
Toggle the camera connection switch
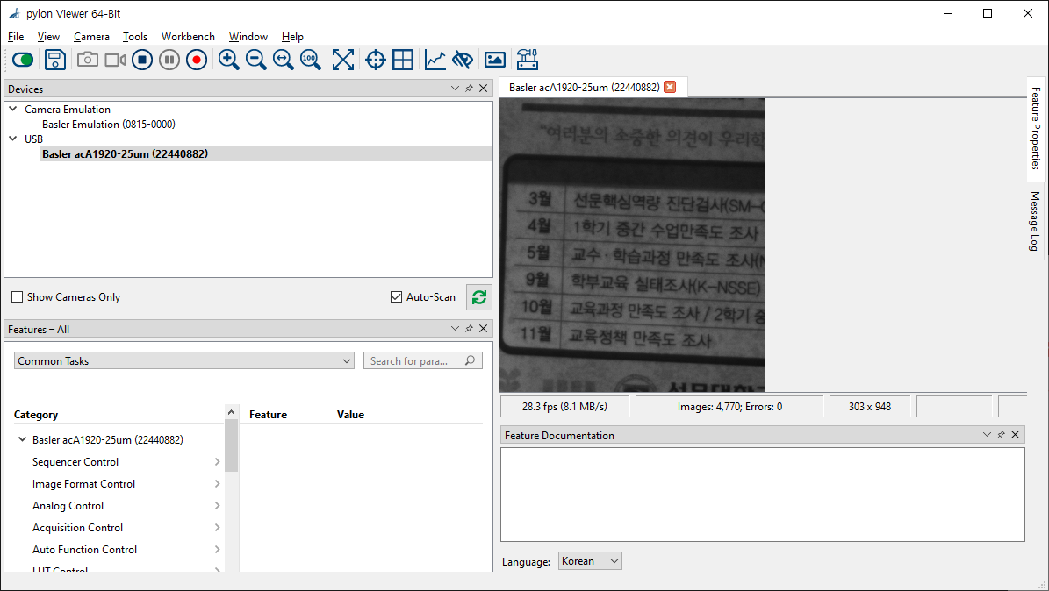tap(23, 60)
